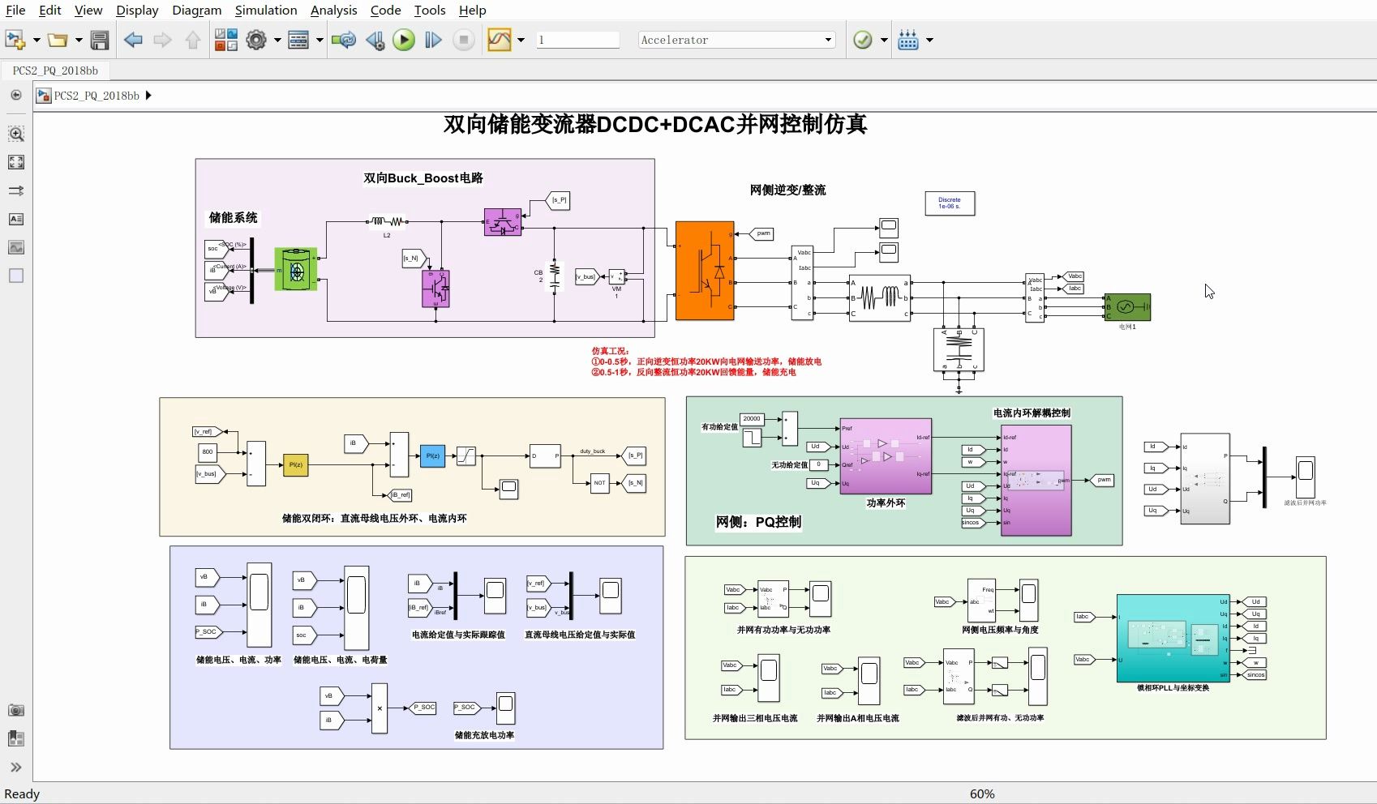Switch to the PCS2_PQ_2018bb tab

coord(54,71)
